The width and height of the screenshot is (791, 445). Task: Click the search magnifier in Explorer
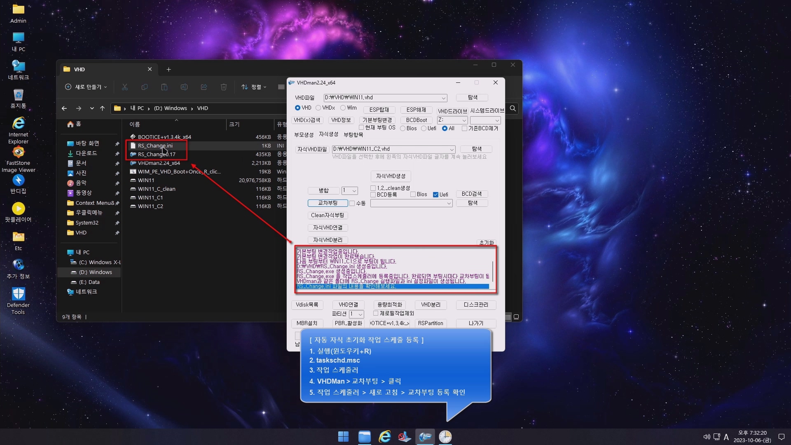(x=513, y=108)
